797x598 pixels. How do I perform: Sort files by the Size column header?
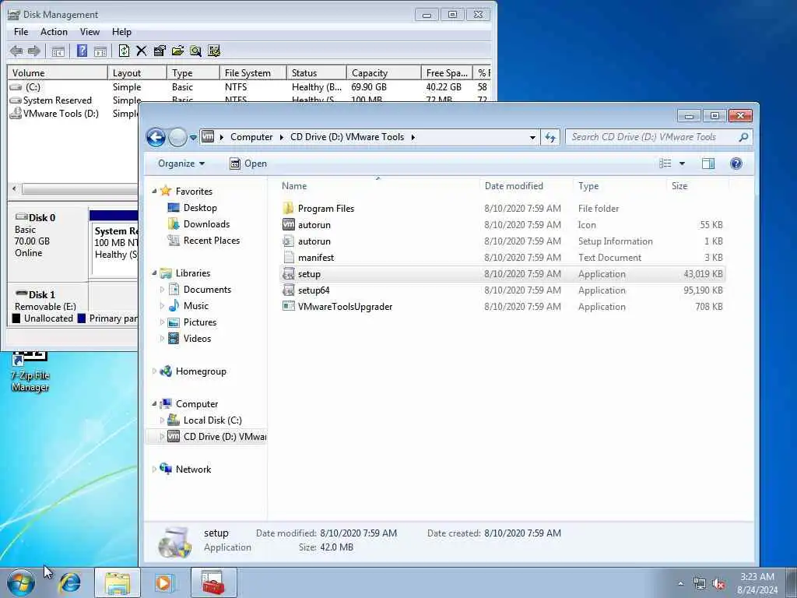click(x=697, y=185)
